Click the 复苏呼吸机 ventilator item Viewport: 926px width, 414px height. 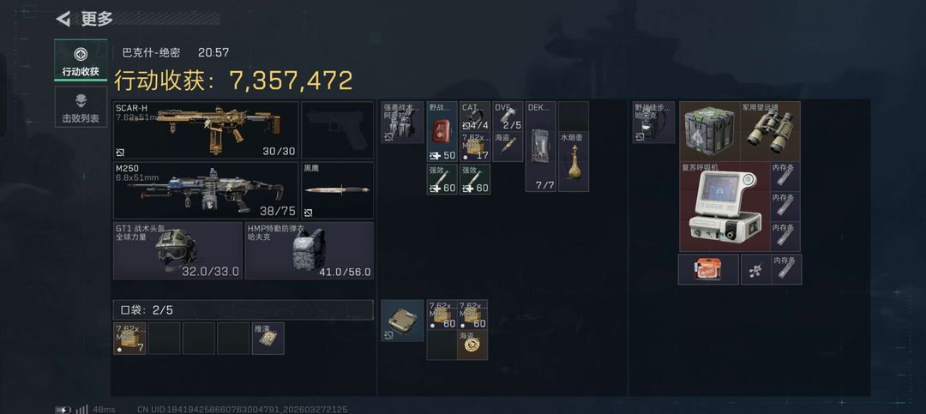pos(725,207)
